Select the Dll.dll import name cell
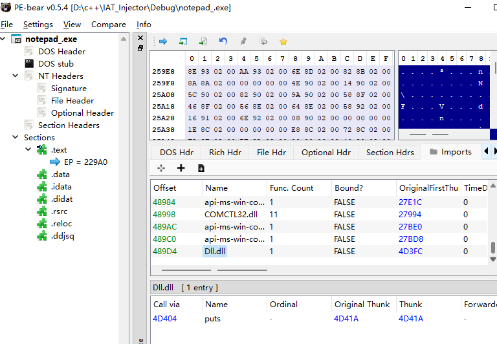The width and height of the screenshot is (497, 344). click(215, 251)
